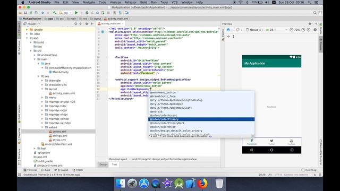Select @color/colorAccent suggestion
This screenshot has width=340, height=191.
pyautogui.click(x=201, y=116)
